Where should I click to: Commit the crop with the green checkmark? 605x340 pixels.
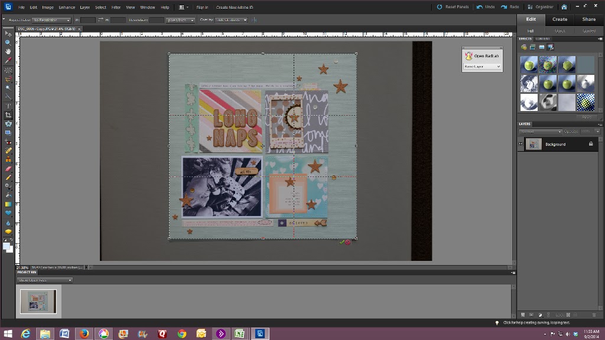pos(341,242)
